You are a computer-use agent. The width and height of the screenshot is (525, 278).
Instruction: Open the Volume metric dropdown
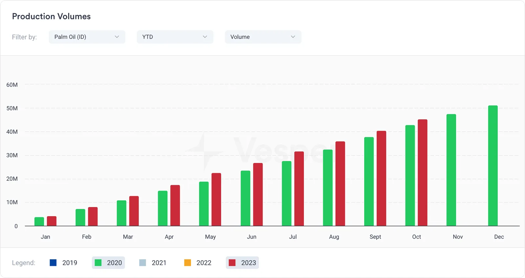click(x=263, y=37)
